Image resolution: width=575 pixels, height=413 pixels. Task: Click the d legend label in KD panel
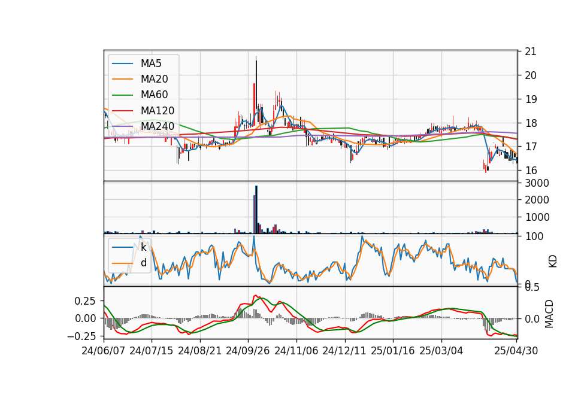pos(143,263)
